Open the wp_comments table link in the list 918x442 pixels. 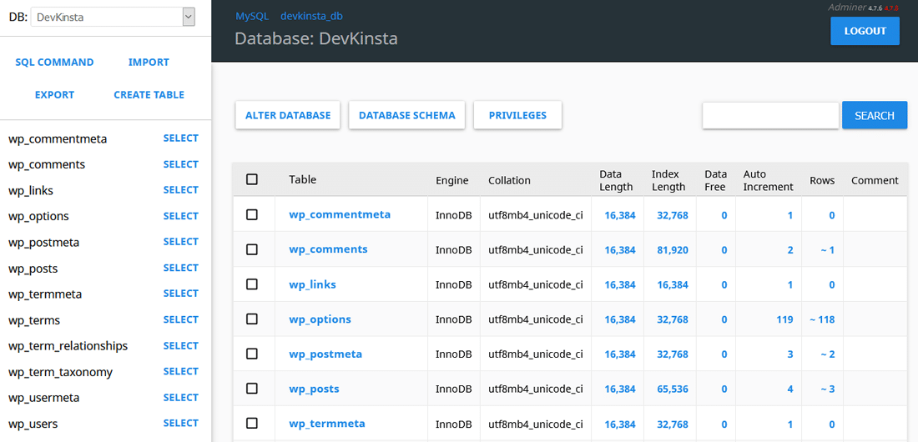click(x=328, y=249)
